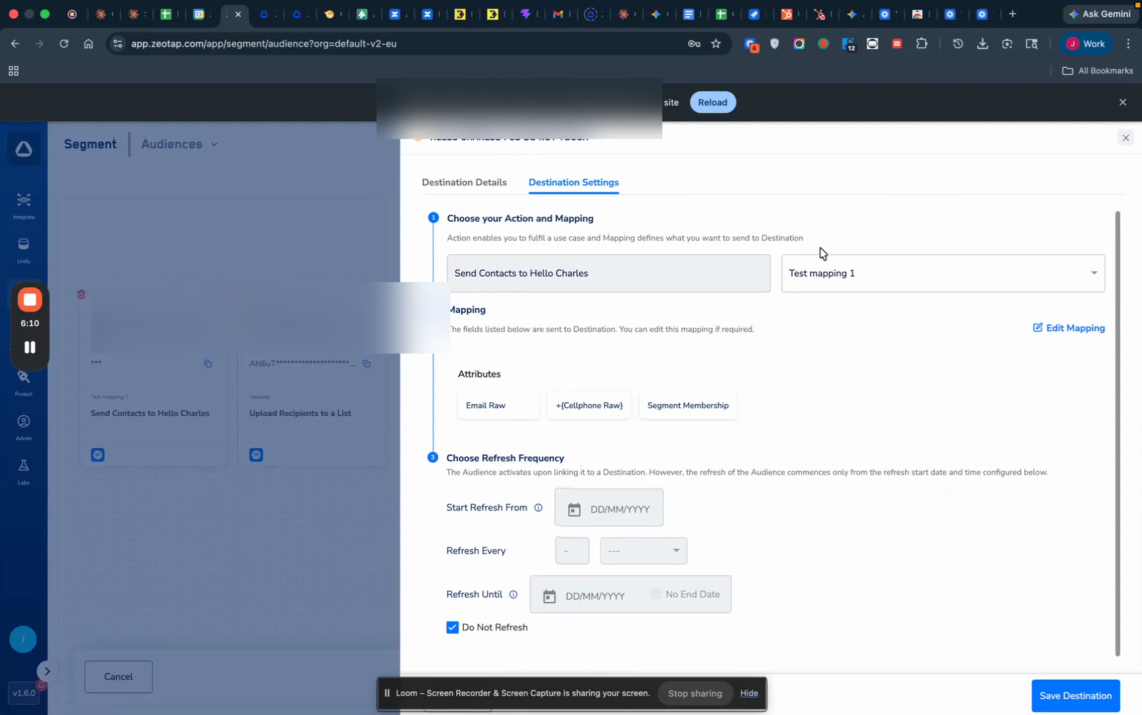Go to browser home page
This screenshot has height=715, width=1142.
pyautogui.click(x=88, y=44)
